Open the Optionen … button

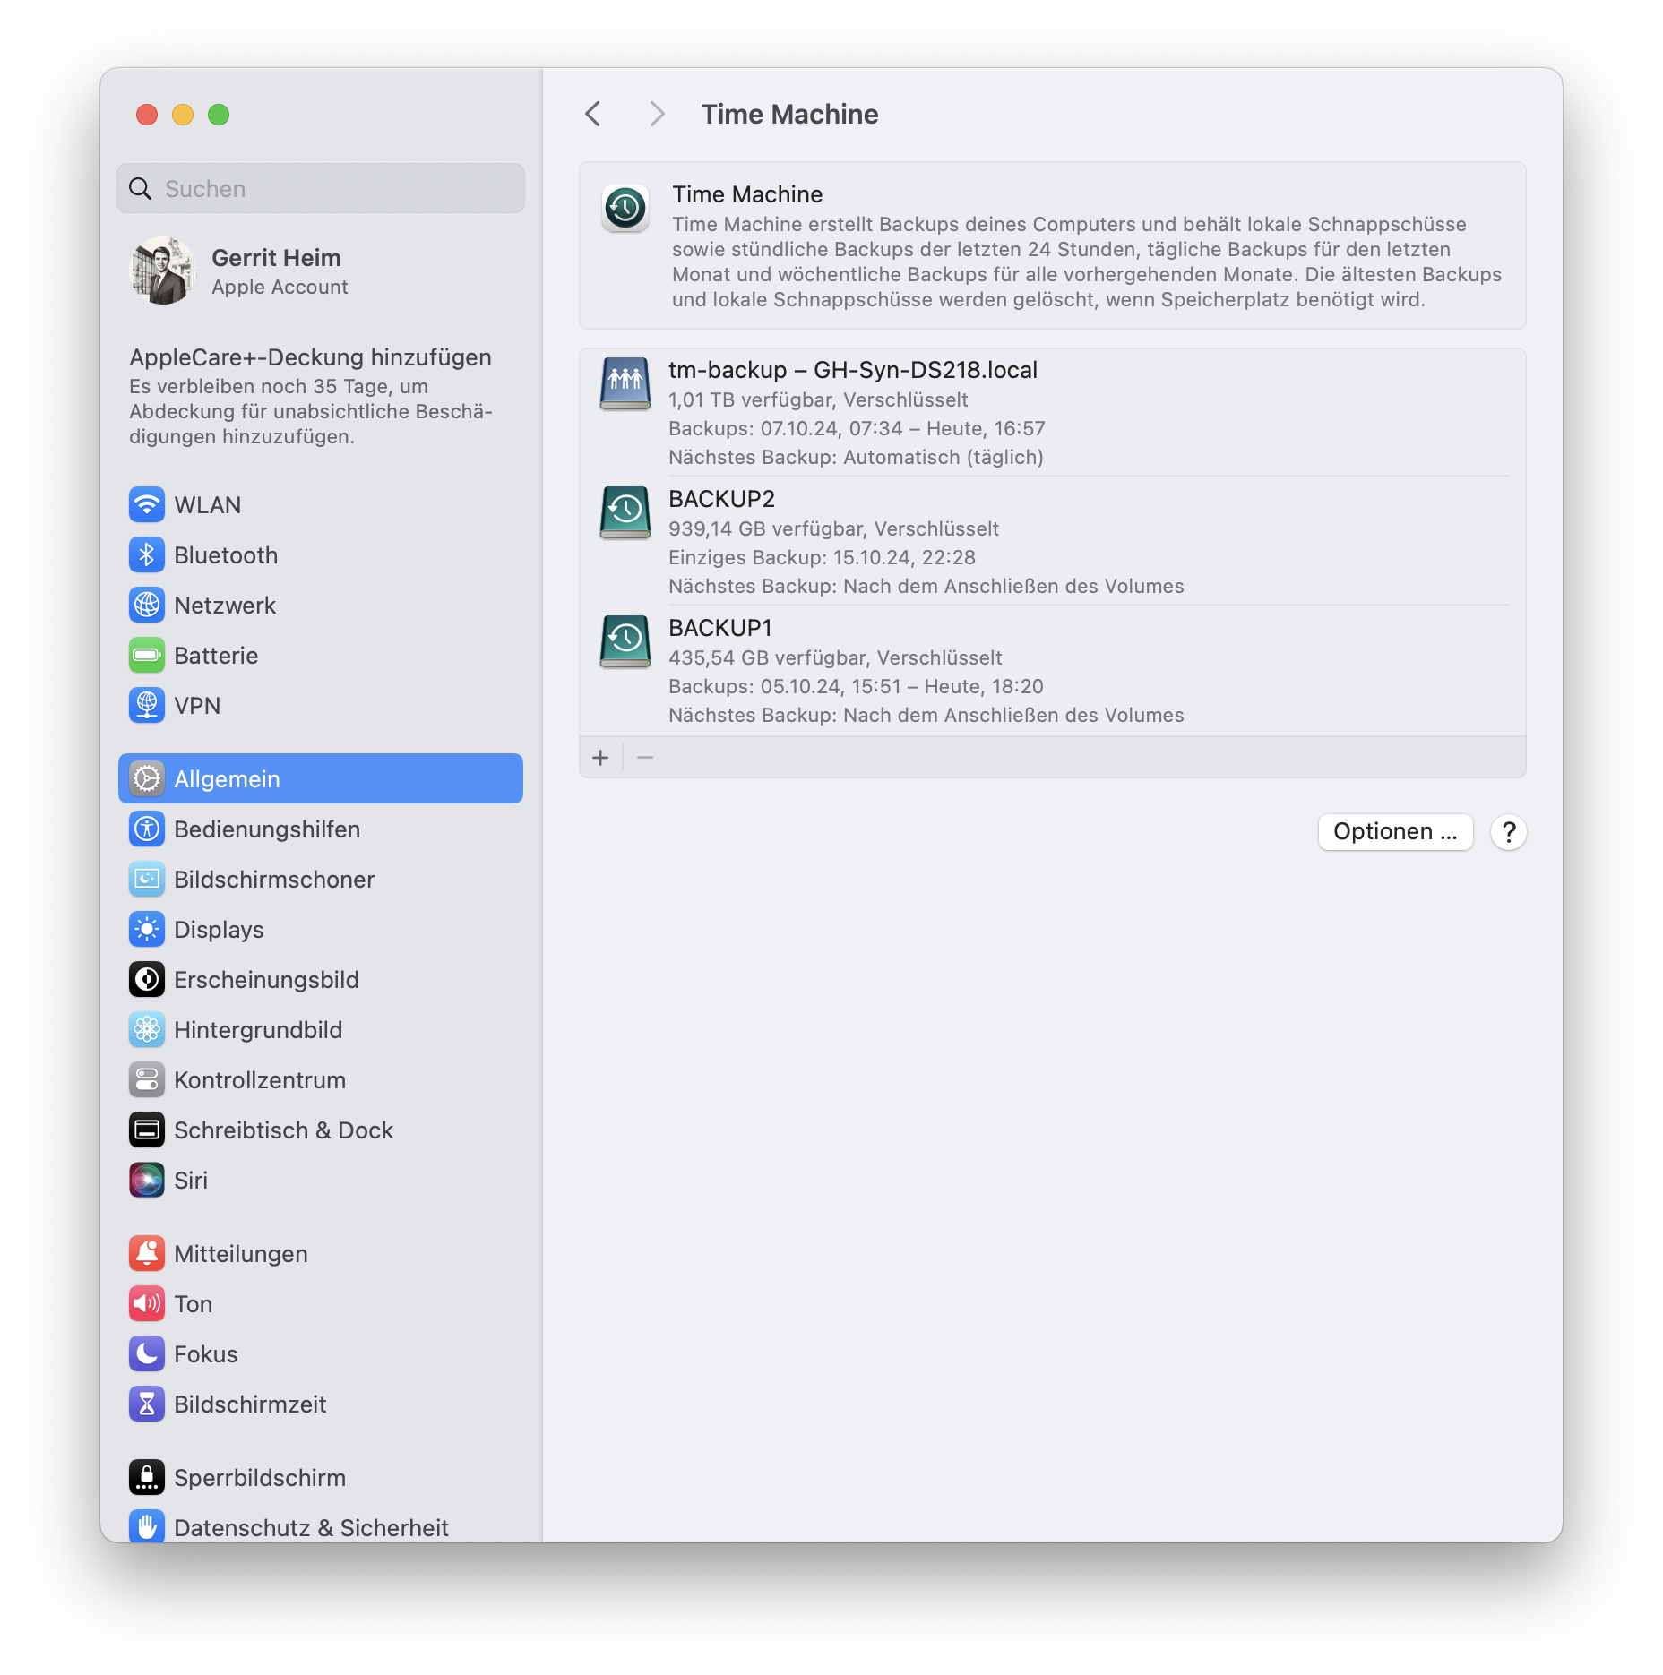click(x=1395, y=832)
